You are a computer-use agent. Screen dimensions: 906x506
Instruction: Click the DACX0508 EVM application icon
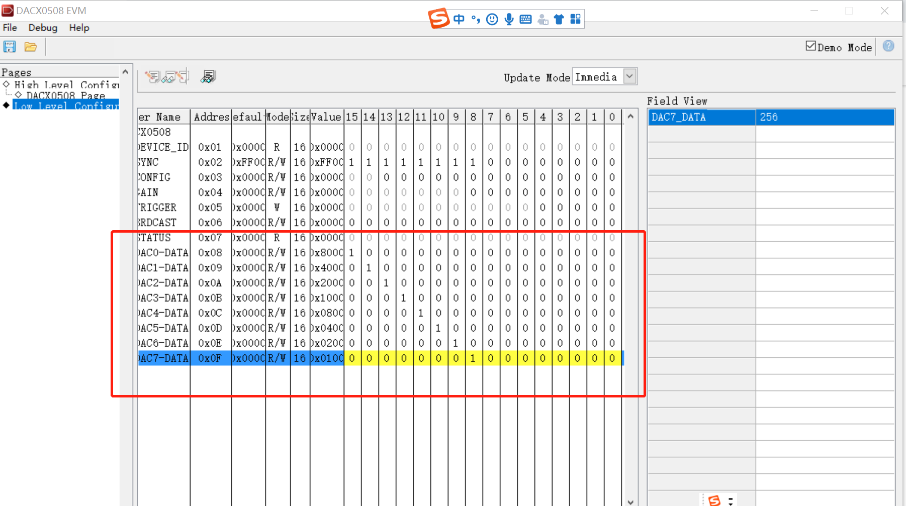pos(8,10)
